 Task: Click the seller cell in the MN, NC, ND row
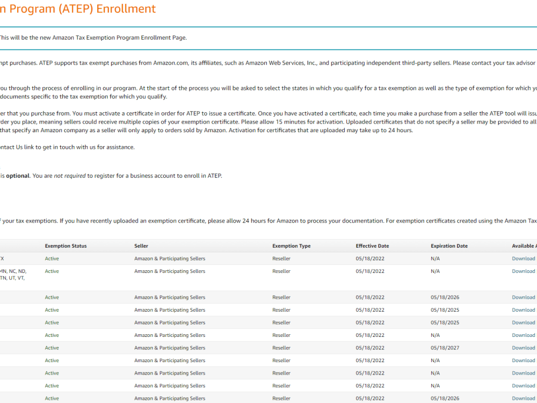(x=170, y=271)
